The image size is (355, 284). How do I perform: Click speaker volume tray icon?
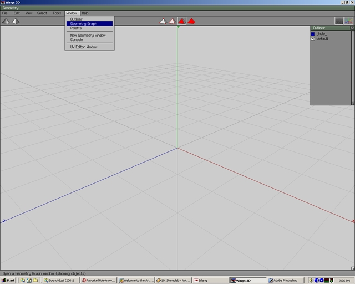click(x=311, y=280)
